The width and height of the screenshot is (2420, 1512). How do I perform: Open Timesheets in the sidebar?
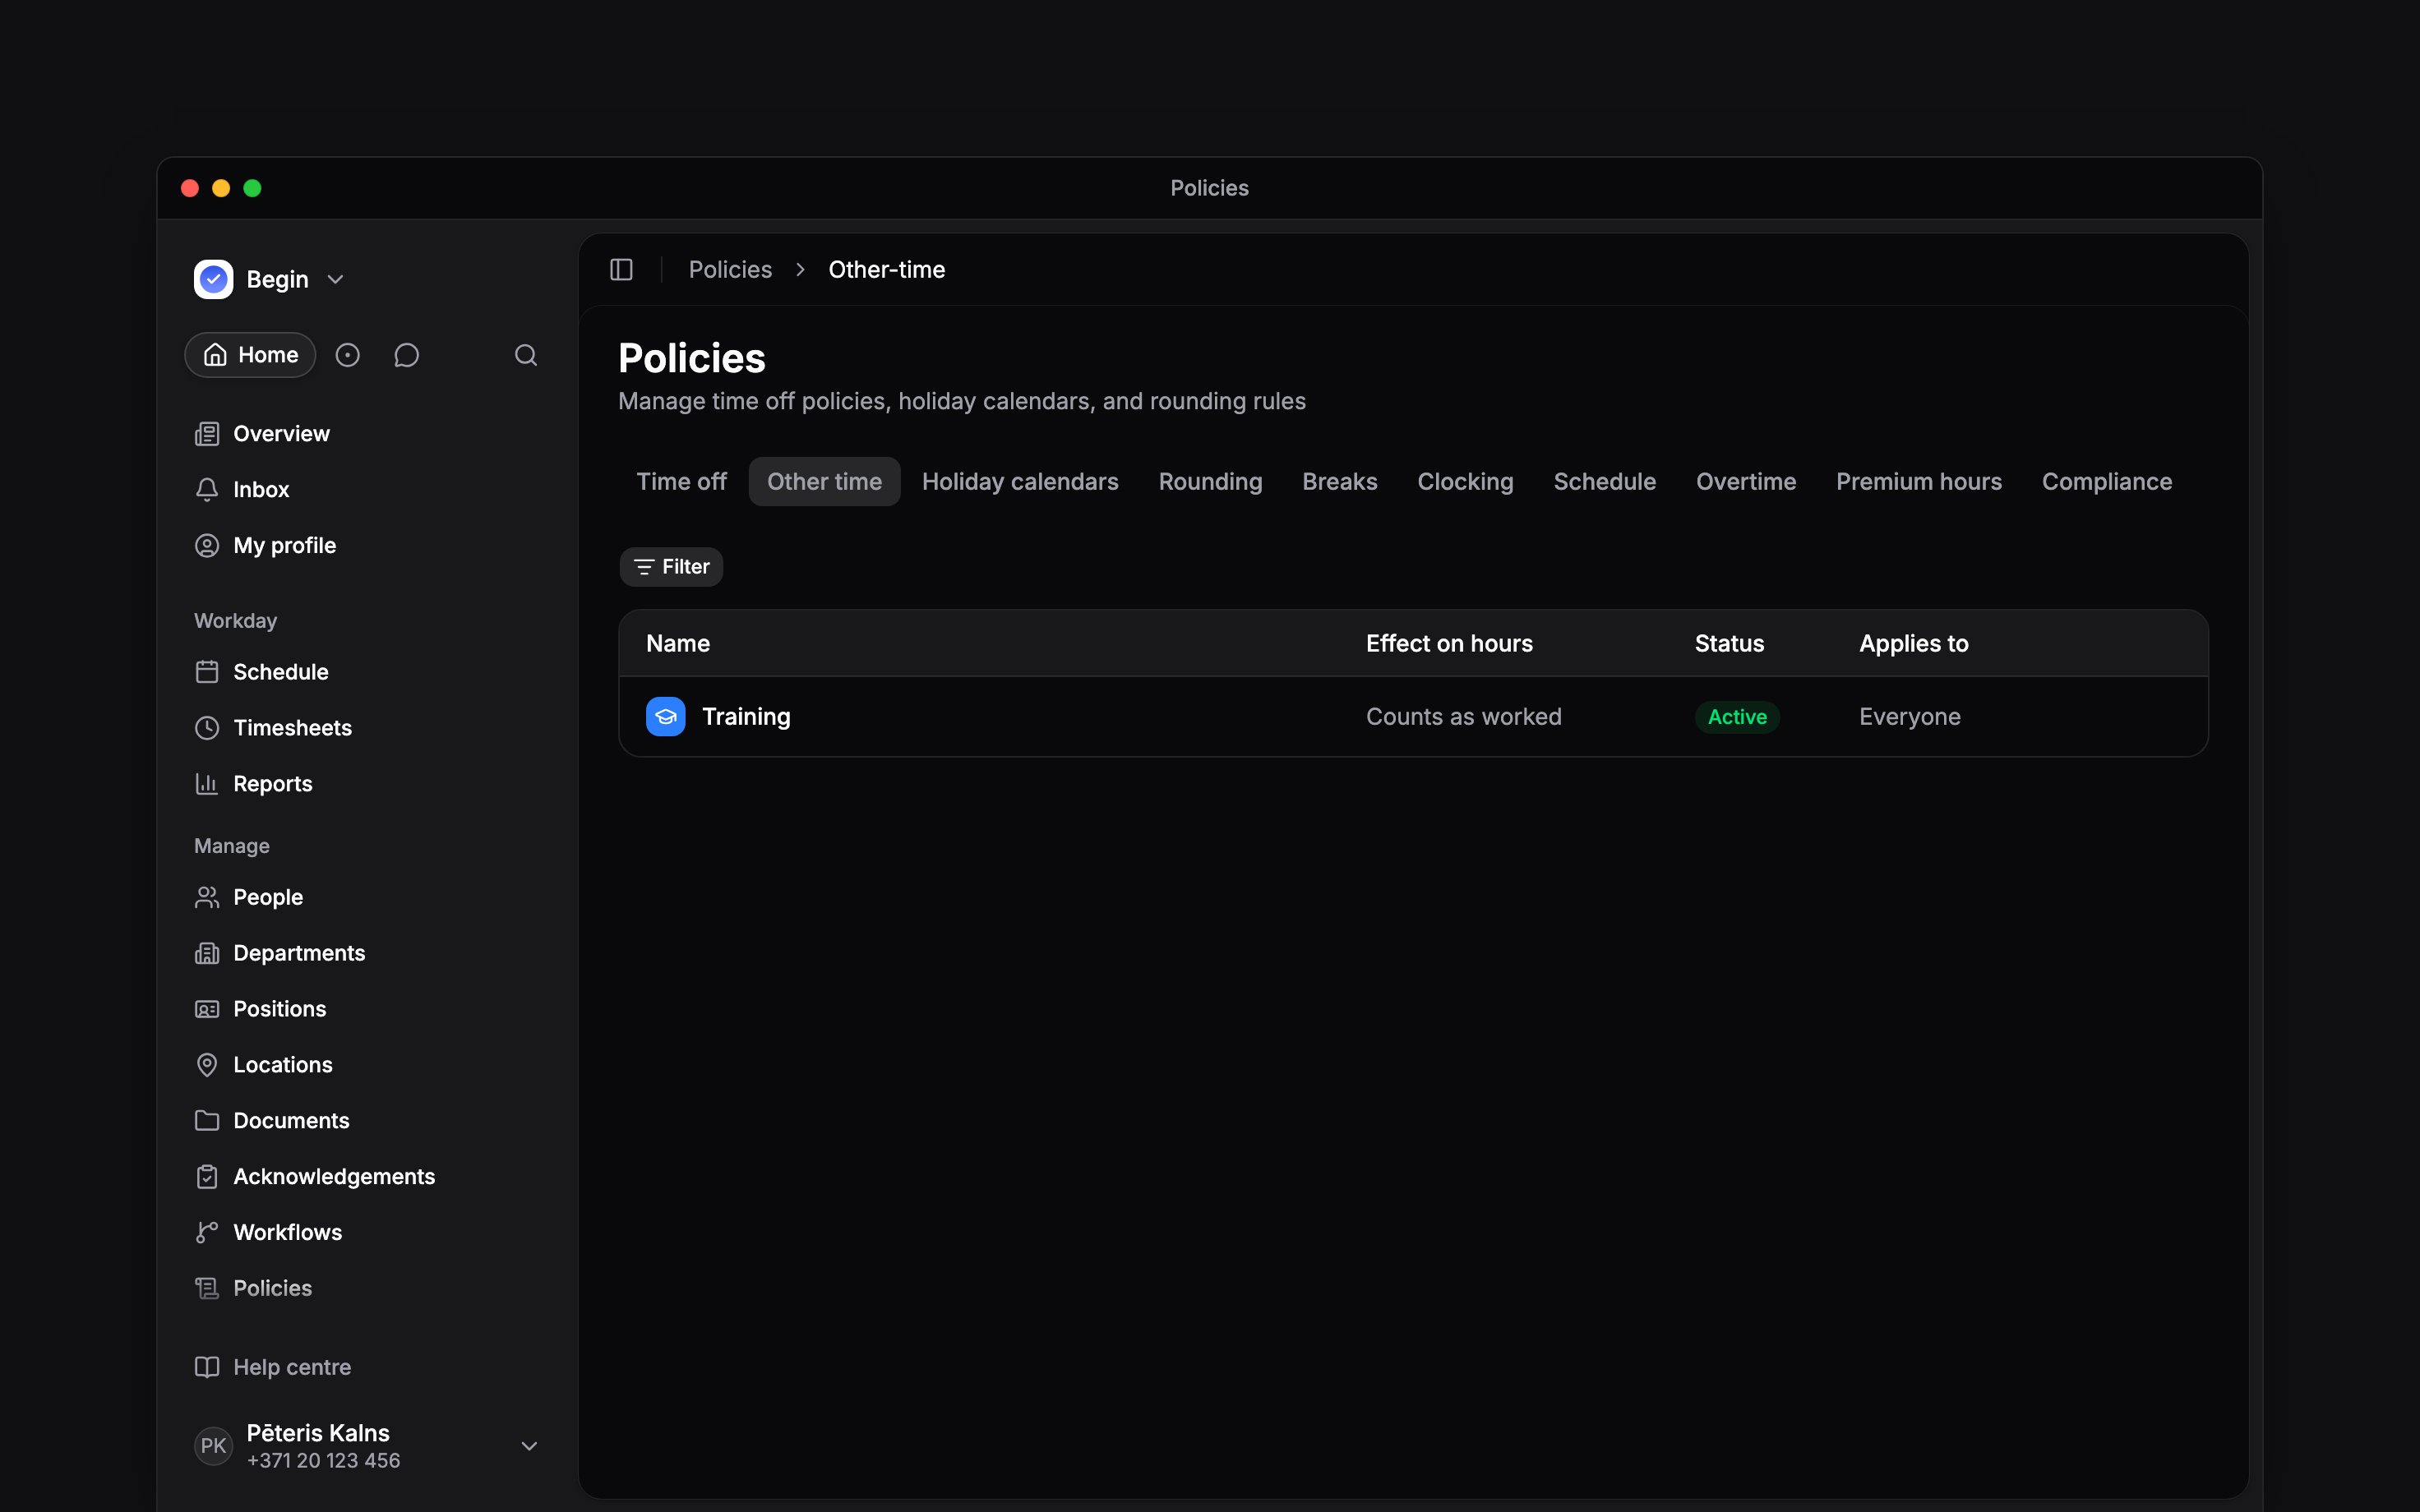(368, 728)
